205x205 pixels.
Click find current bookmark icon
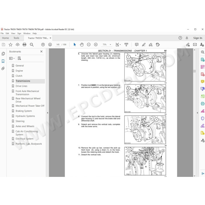[x=19, y=58]
